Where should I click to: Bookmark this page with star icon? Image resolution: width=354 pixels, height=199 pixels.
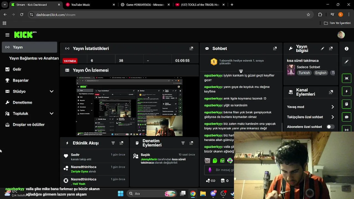click(308, 15)
